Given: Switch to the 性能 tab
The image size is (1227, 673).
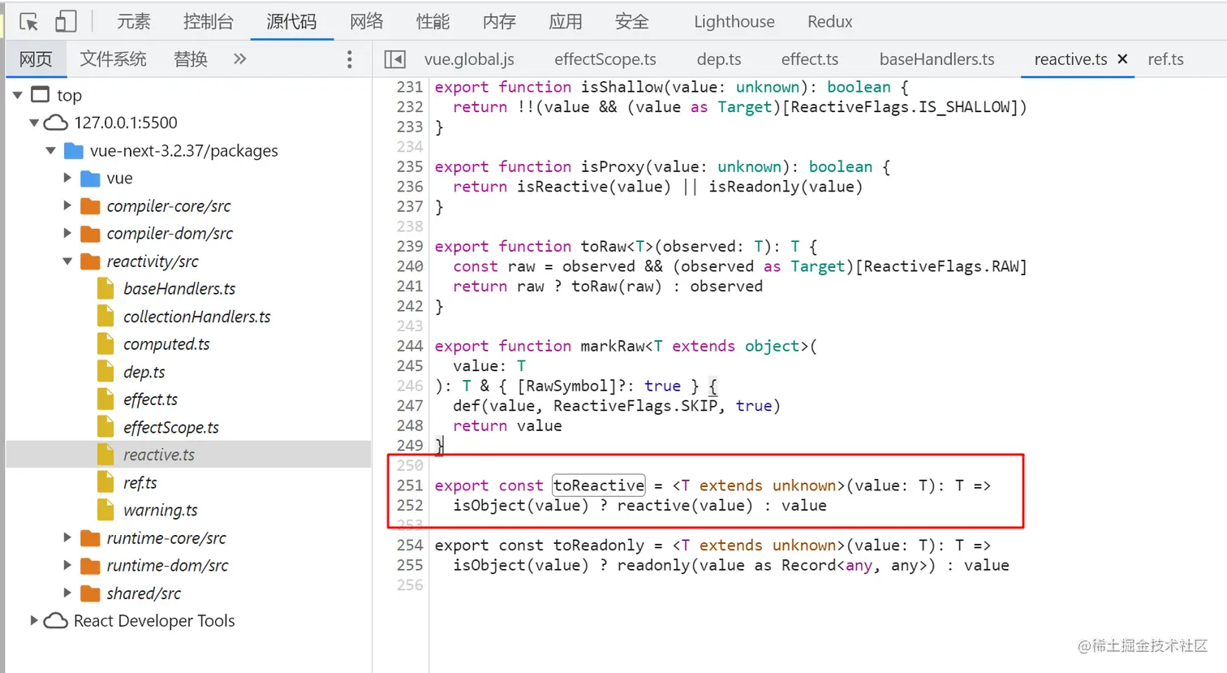Looking at the screenshot, I should coord(433,22).
